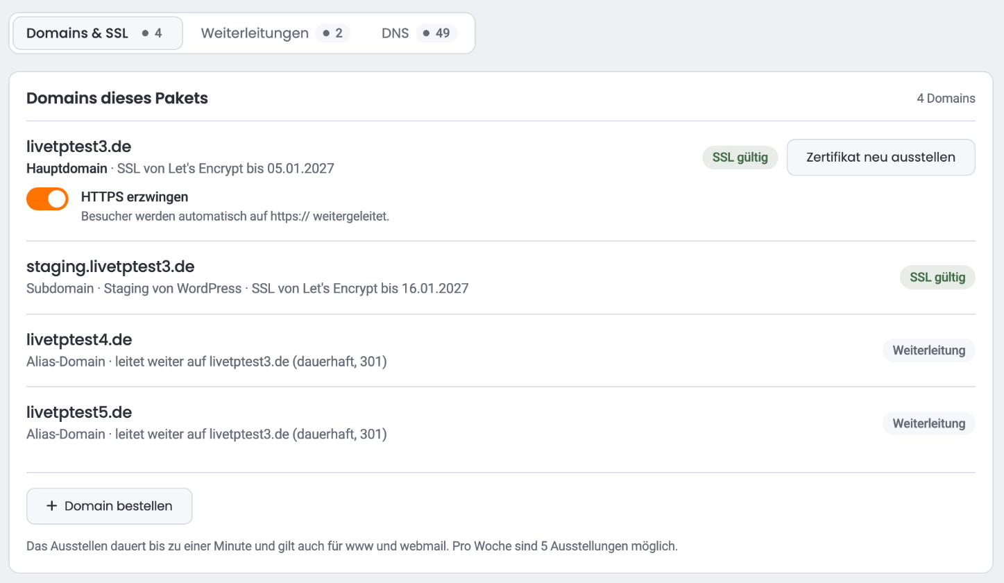Toggle the HTTPS erzwingen switch
Image resolution: width=1004 pixels, height=583 pixels.
click(x=47, y=198)
